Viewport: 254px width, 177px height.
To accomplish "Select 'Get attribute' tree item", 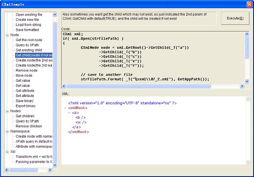I will pos(25,91).
